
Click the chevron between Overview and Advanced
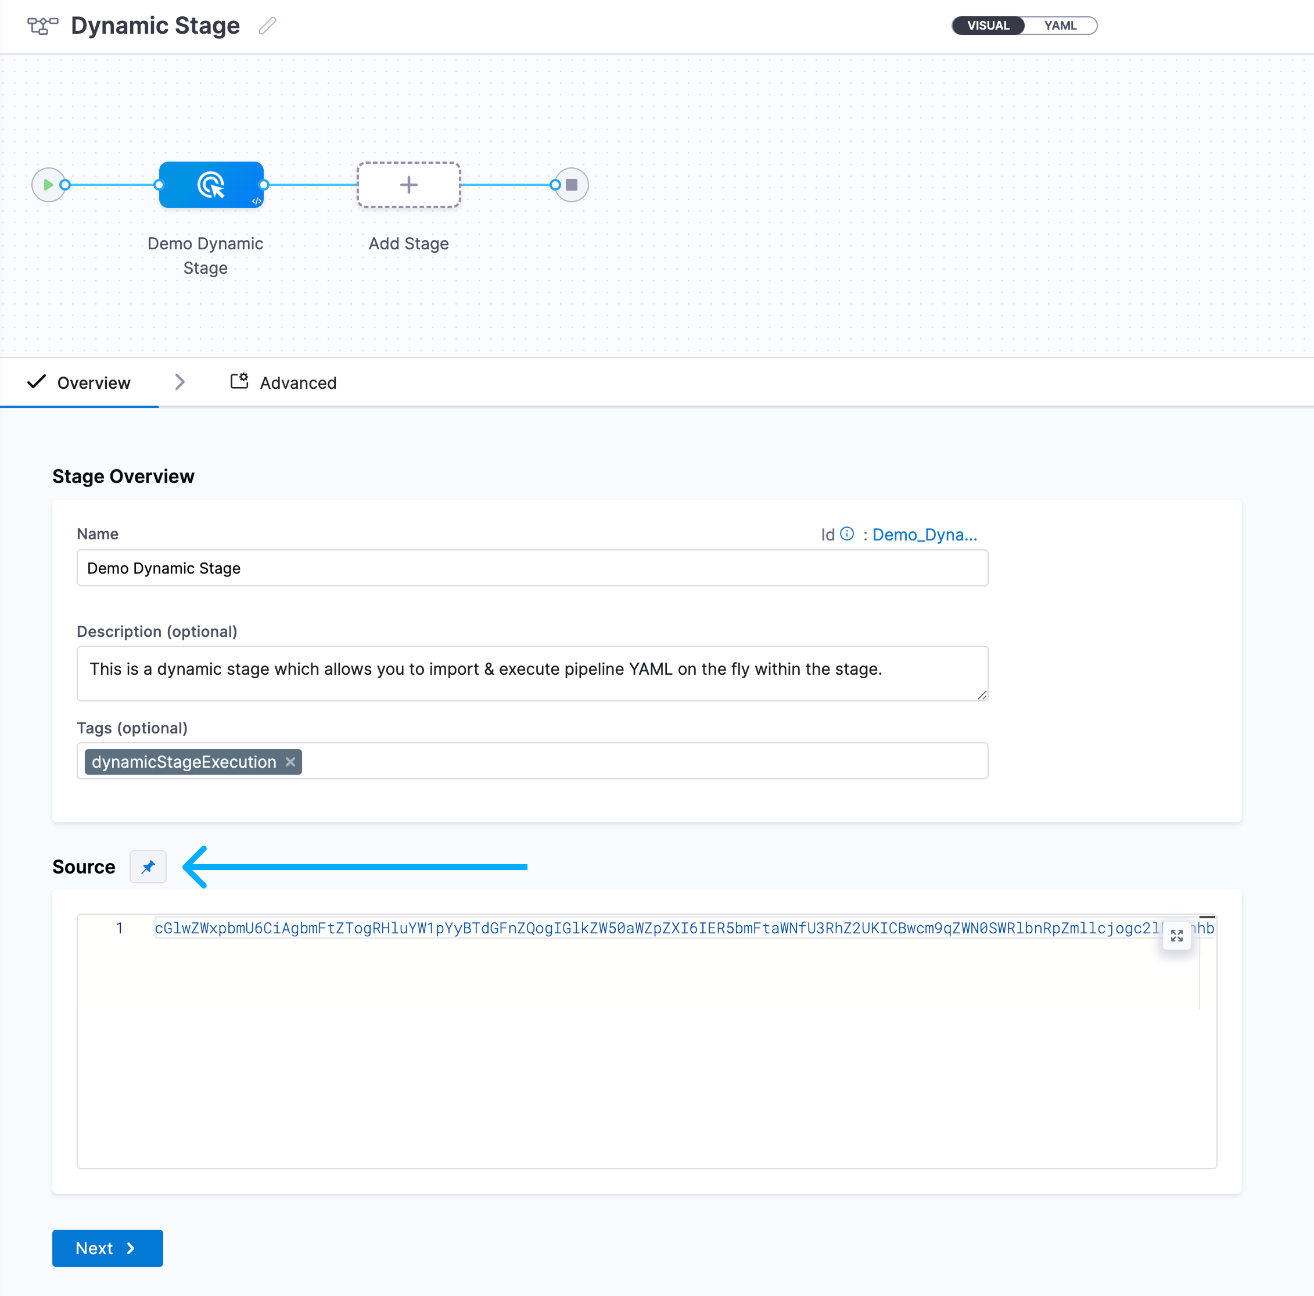pyautogui.click(x=179, y=382)
